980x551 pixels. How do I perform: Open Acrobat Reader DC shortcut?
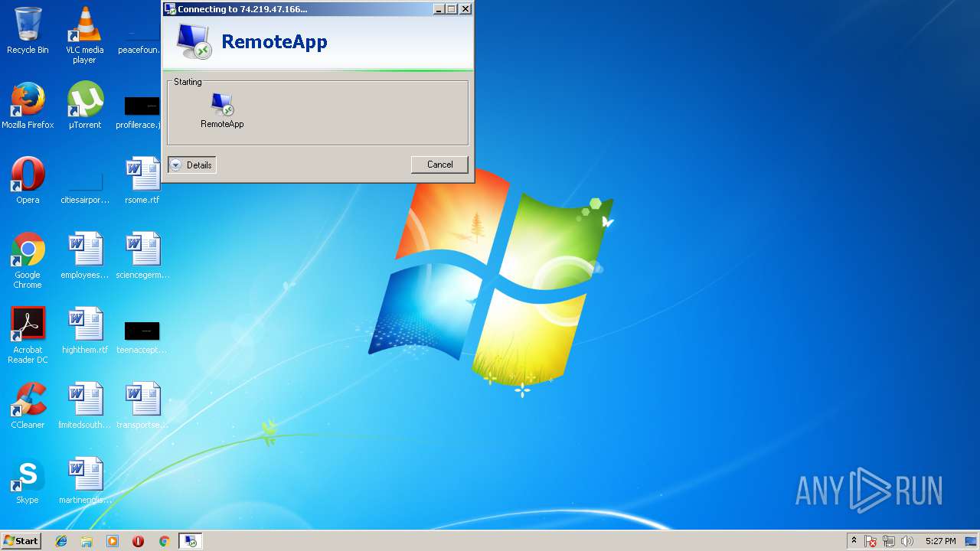[x=28, y=335]
